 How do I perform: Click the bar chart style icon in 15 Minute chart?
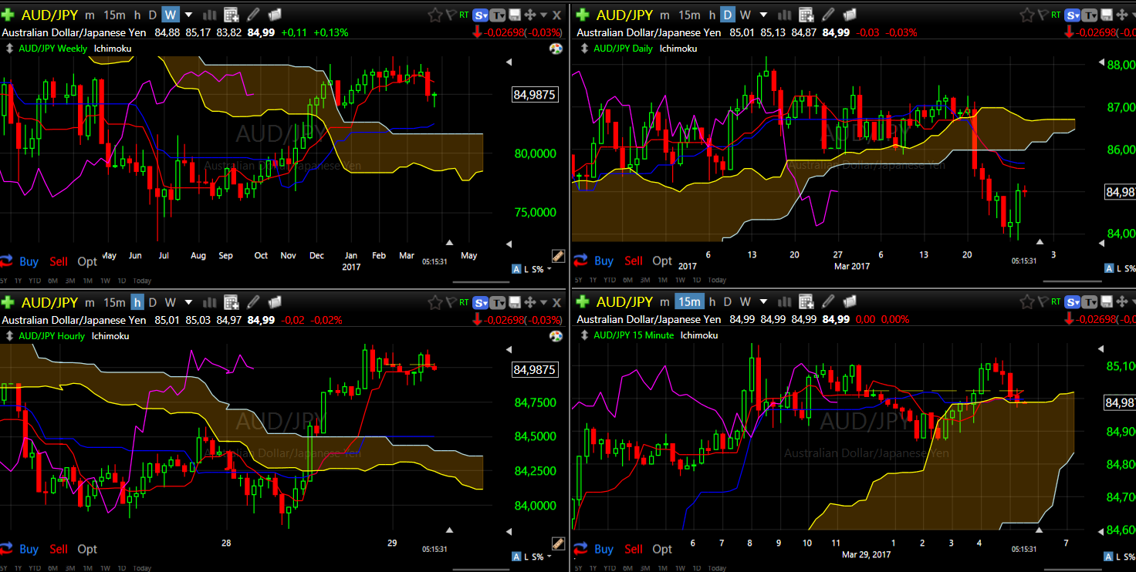(x=784, y=302)
